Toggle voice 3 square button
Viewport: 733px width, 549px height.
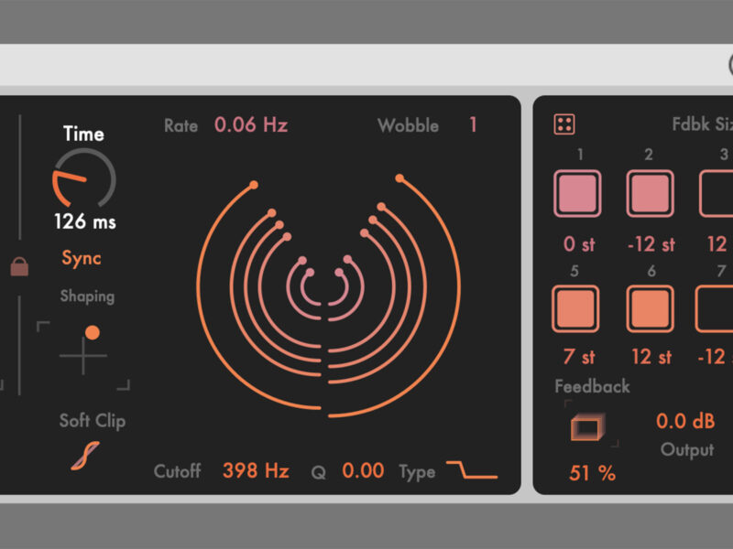[x=717, y=193]
